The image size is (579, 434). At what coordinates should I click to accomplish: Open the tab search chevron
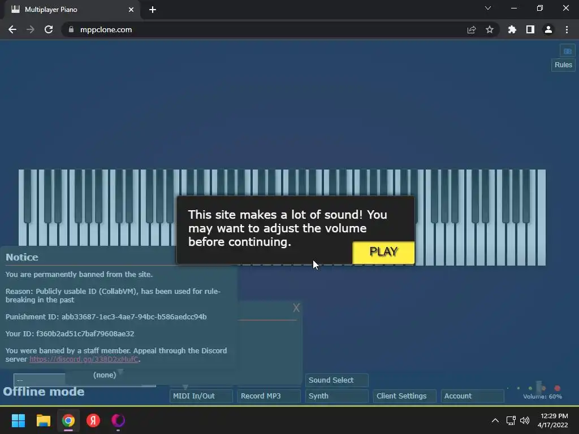coord(488,8)
